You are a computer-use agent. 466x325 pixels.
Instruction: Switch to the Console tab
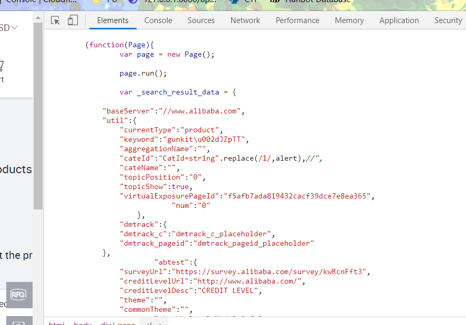pyautogui.click(x=158, y=20)
